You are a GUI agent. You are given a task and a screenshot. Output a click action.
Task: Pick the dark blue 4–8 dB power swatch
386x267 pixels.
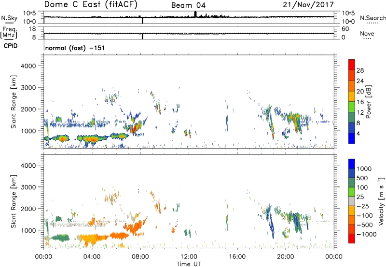pyautogui.click(x=352, y=128)
